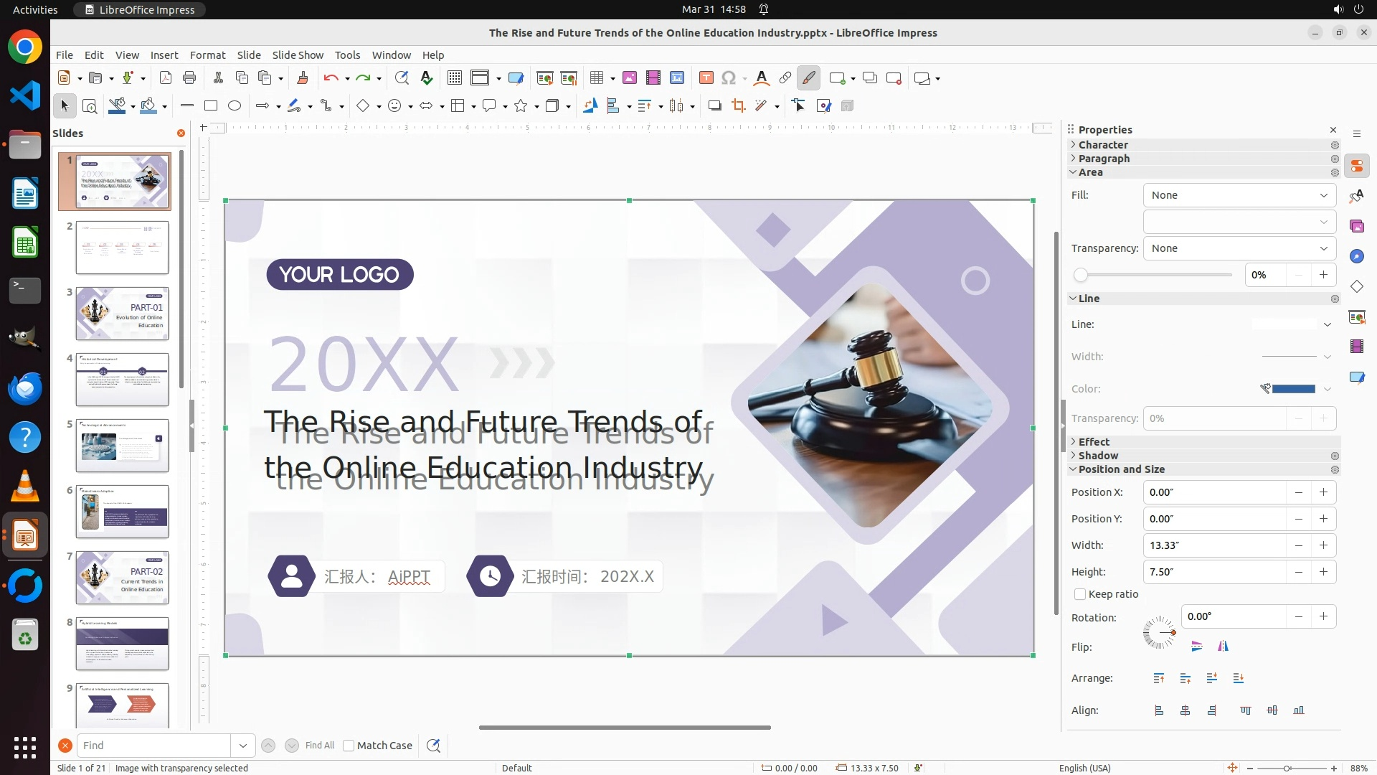The width and height of the screenshot is (1377, 775).
Task: Open the Display Grid toolbar icon
Action: coord(454,78)
